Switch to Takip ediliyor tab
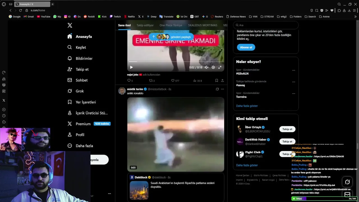 point(145,25)
